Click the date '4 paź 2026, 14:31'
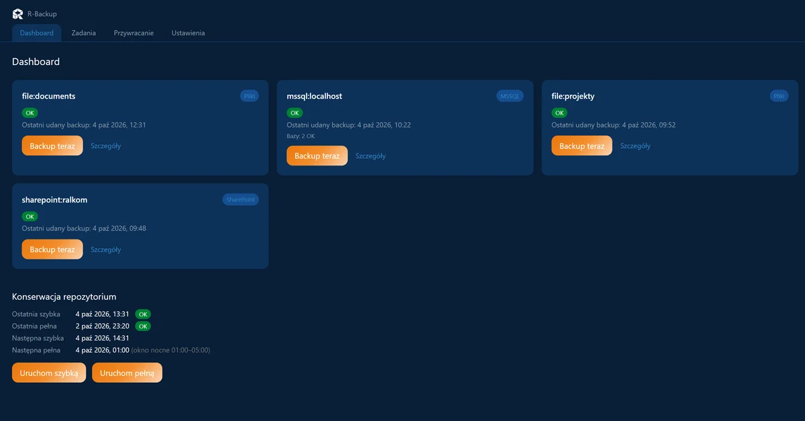 (103, 338)
